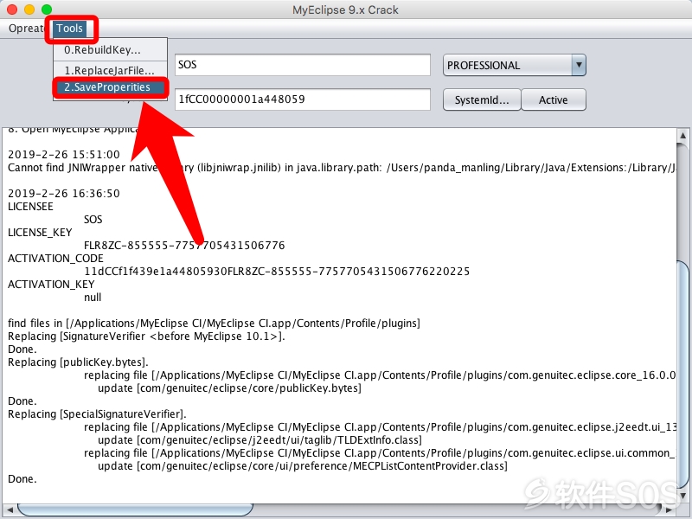Click the Usercode field containing SOS
The height and width of the screenshot is (519, 692).
click(x=302, y=65)
